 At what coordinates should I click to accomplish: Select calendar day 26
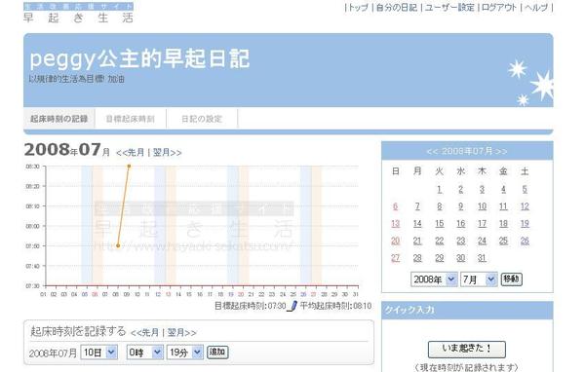pos(525,241)
